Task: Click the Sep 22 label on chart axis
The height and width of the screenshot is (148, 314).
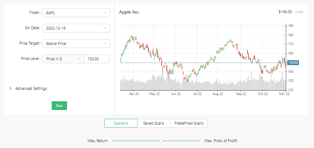Action: pyautogui.click(x=241, y=94)
